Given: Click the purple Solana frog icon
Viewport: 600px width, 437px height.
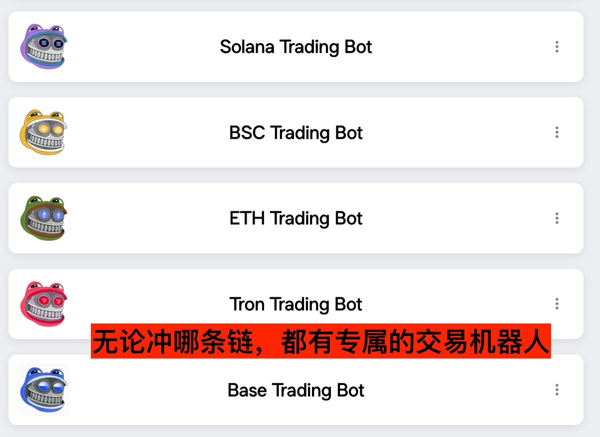Looking at the screenshot, I should 43,47.
